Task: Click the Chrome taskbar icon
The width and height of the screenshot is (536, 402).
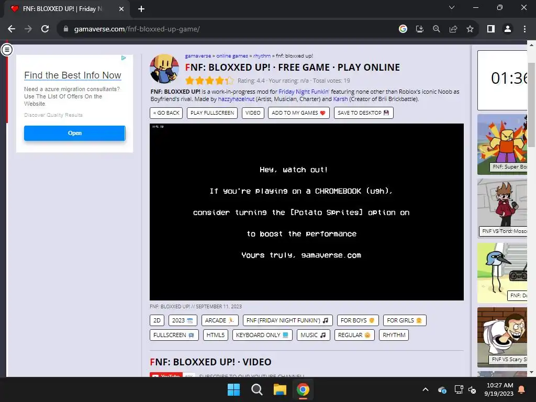Action: (x=303, y=389)
